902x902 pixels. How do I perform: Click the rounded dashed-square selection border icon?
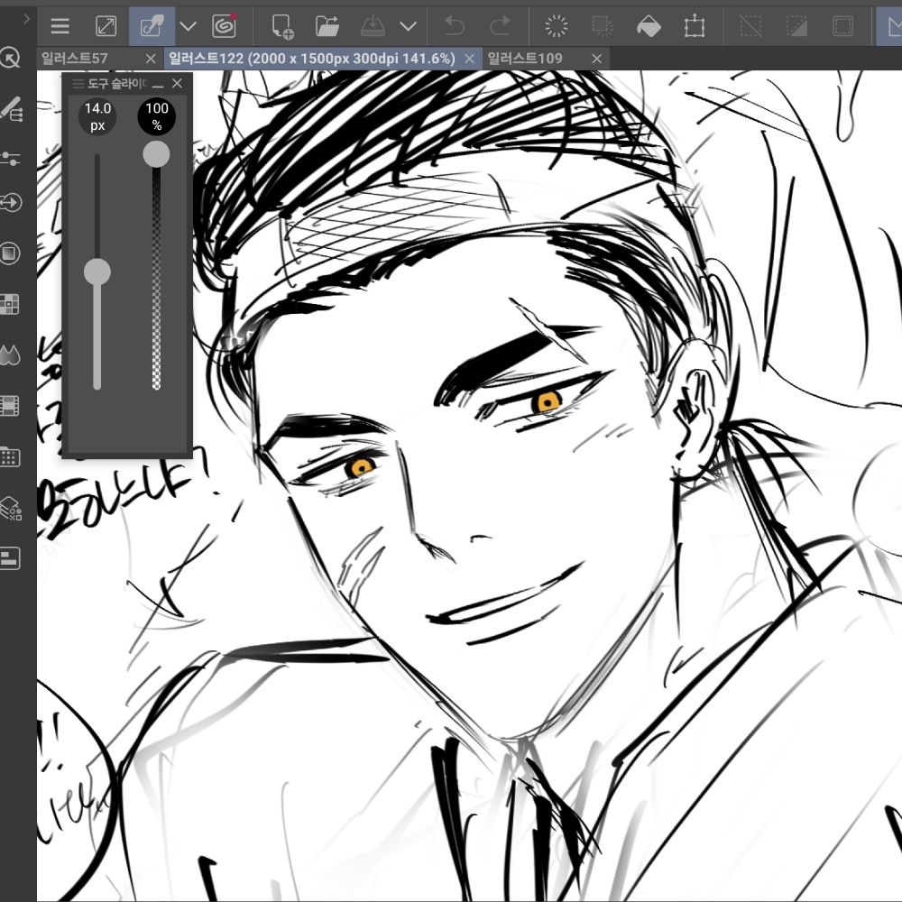coord(842,26)
